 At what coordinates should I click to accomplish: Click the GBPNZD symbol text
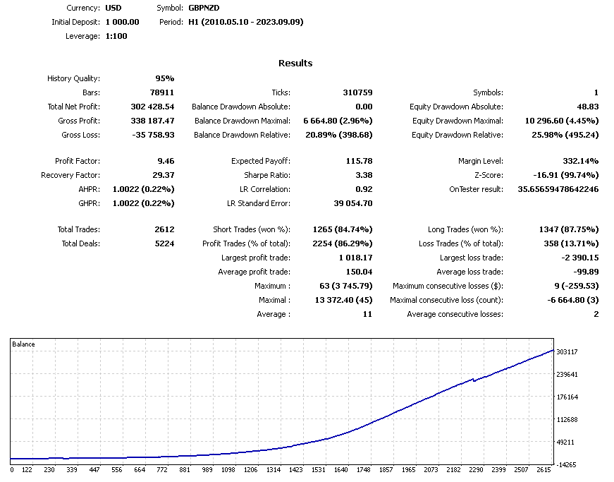tap(204, 8)
